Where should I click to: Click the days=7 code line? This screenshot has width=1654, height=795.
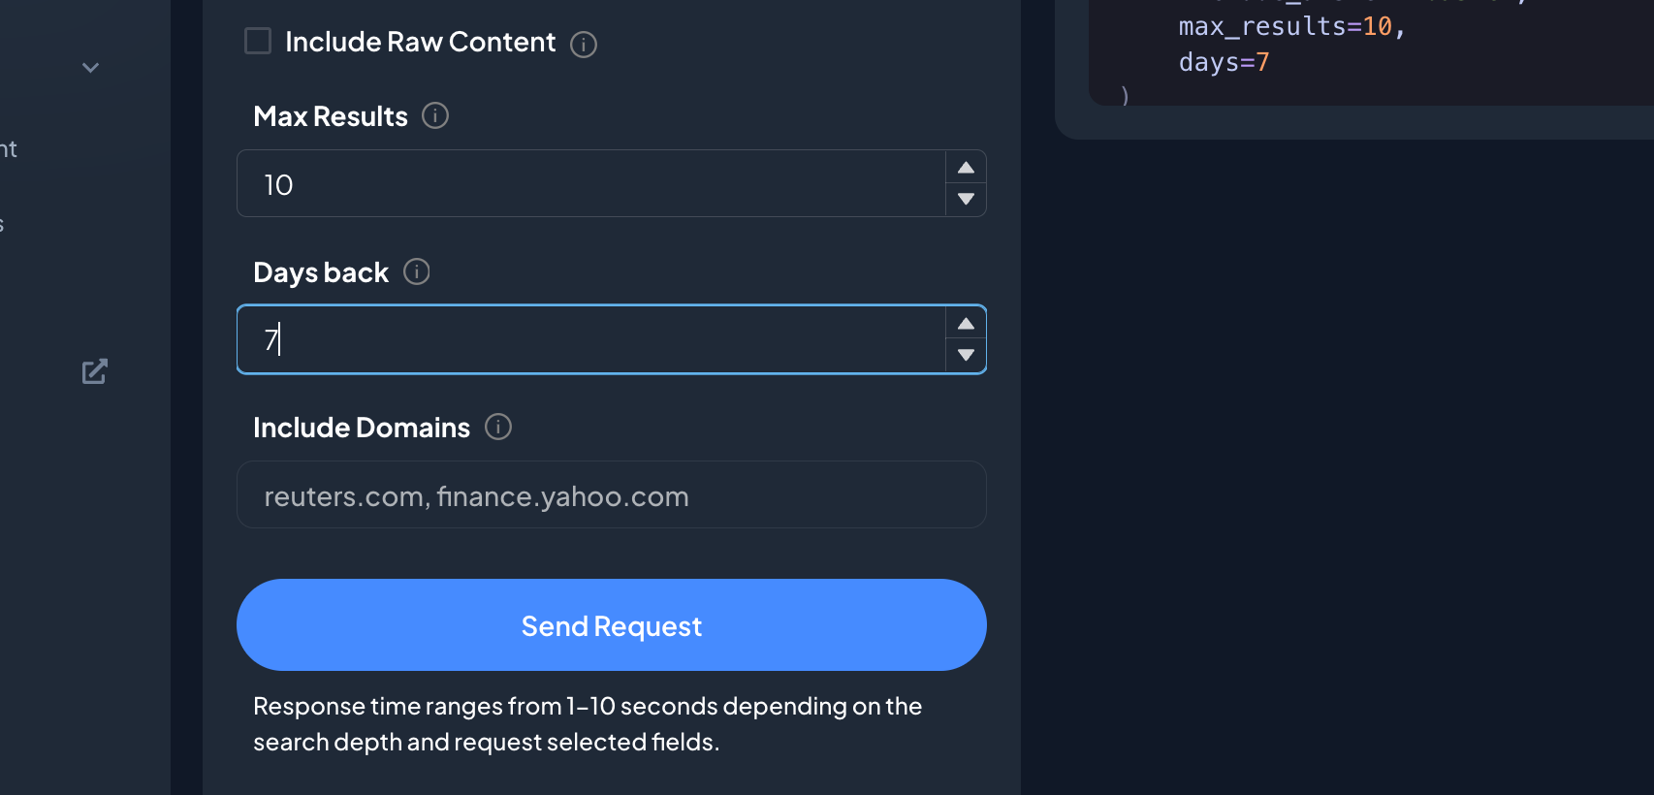[1224, 62]
